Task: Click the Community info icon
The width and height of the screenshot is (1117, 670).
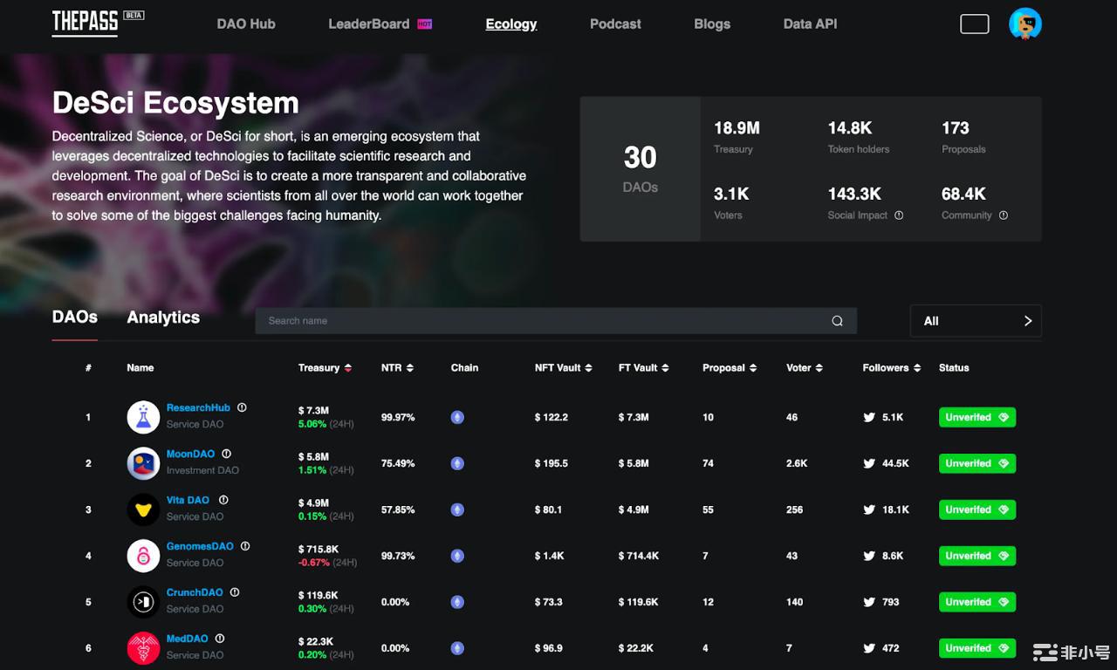Action: 1004,215
